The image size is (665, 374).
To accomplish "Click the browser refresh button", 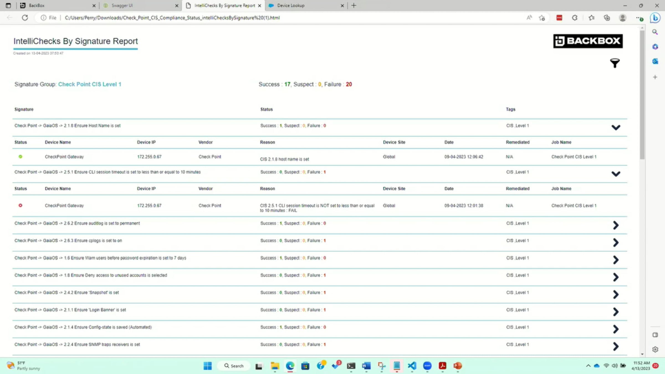I will [x=25, y=18].
